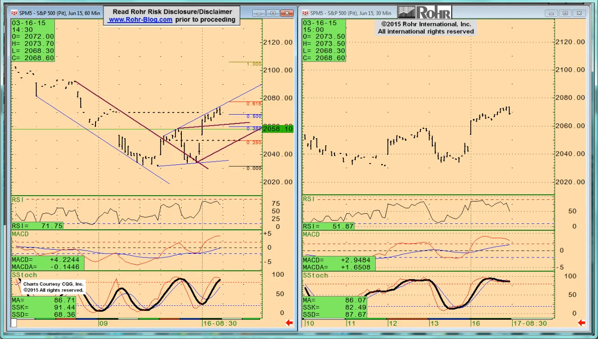This screenshot has height=339, width=598.
Task: Maximize the 60 Min chart window
Action: 273,13
